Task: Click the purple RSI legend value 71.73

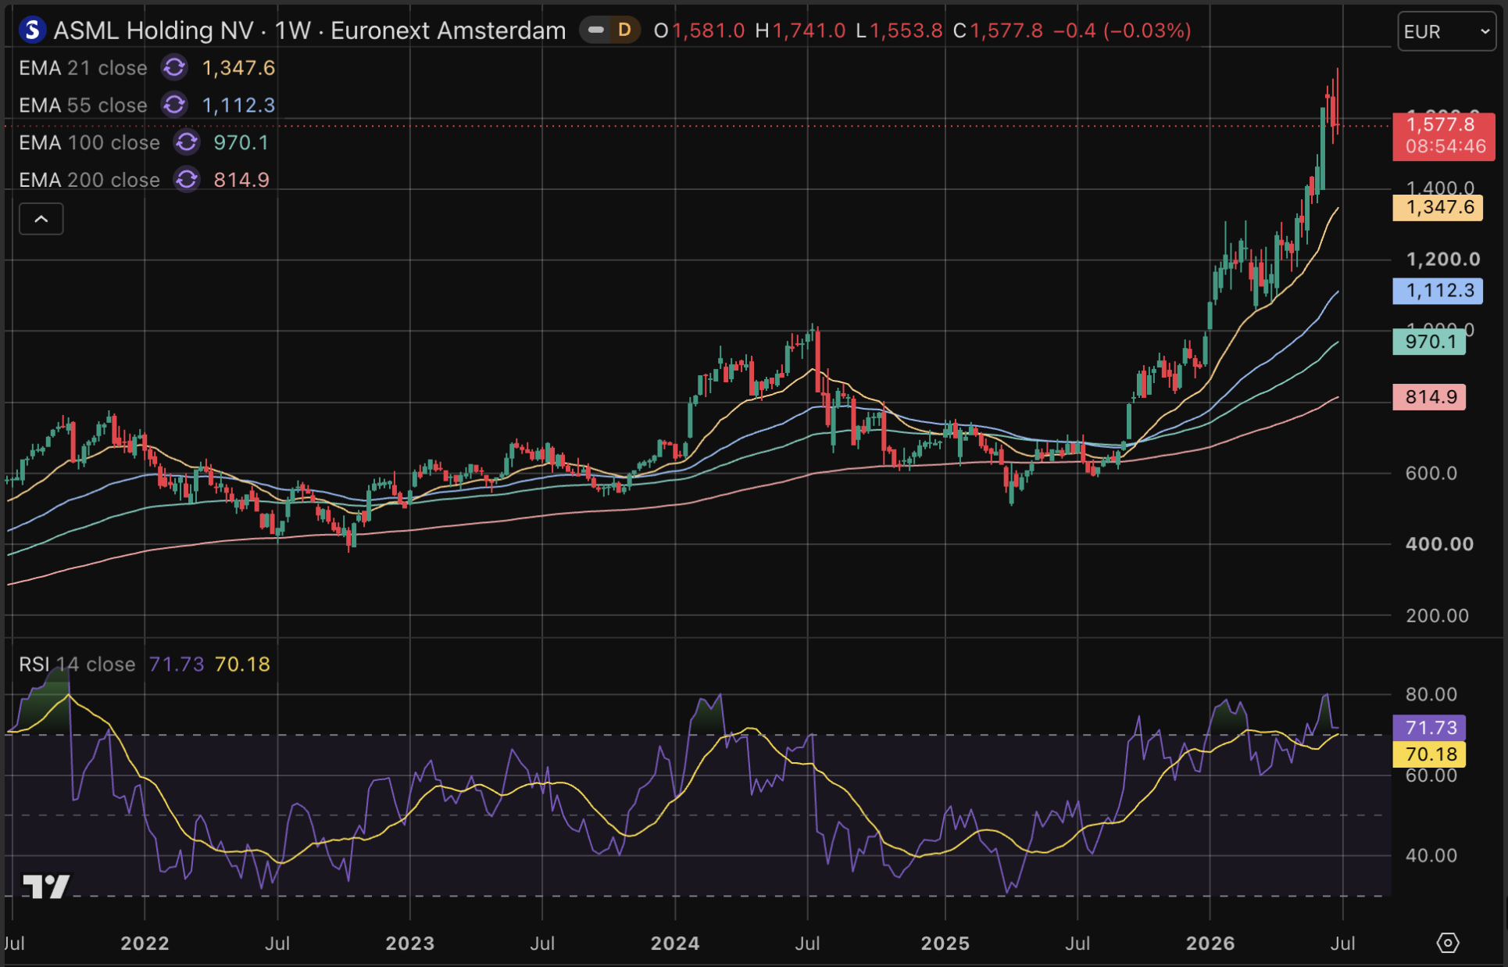Action: (x=177, y=664)
